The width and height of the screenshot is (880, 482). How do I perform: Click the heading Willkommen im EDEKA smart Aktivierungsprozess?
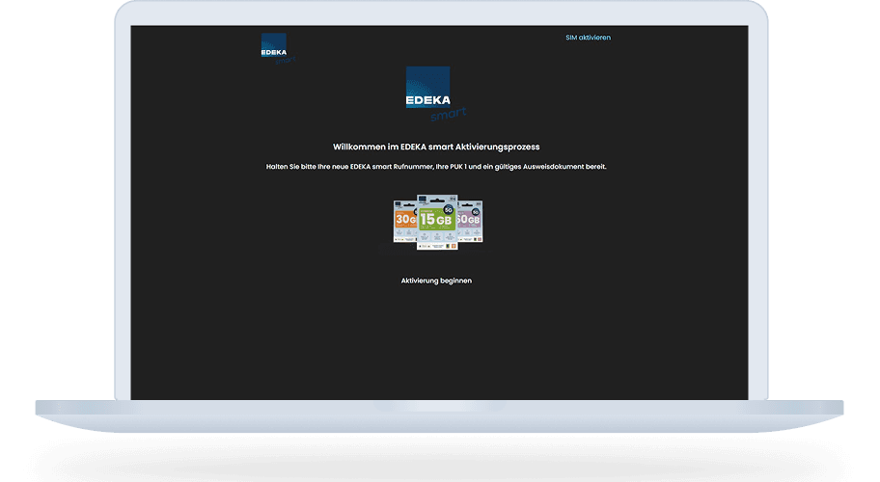click(x=436, y=147)
